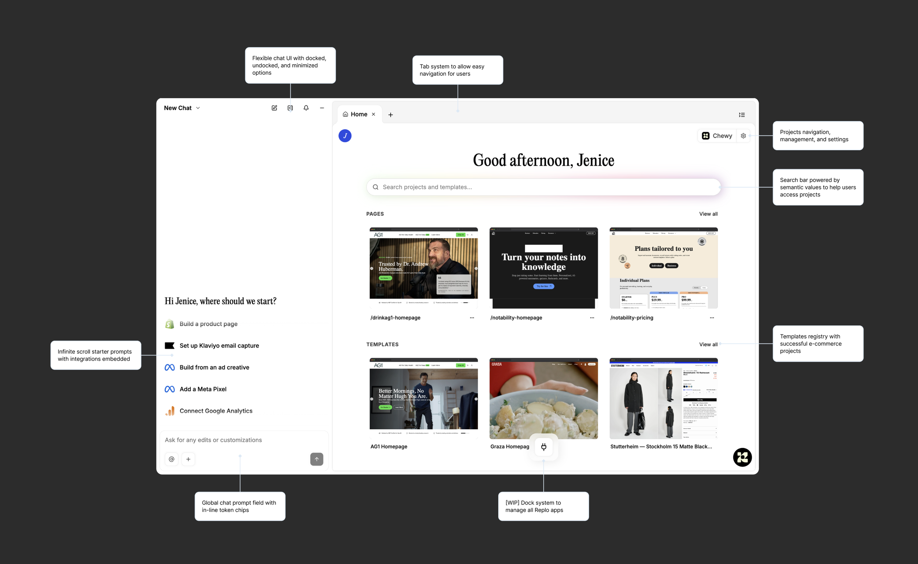The height and width of the screenshot is (564, 918).
Task: Switch to the Home tab
Action: (x=358, y=114)
